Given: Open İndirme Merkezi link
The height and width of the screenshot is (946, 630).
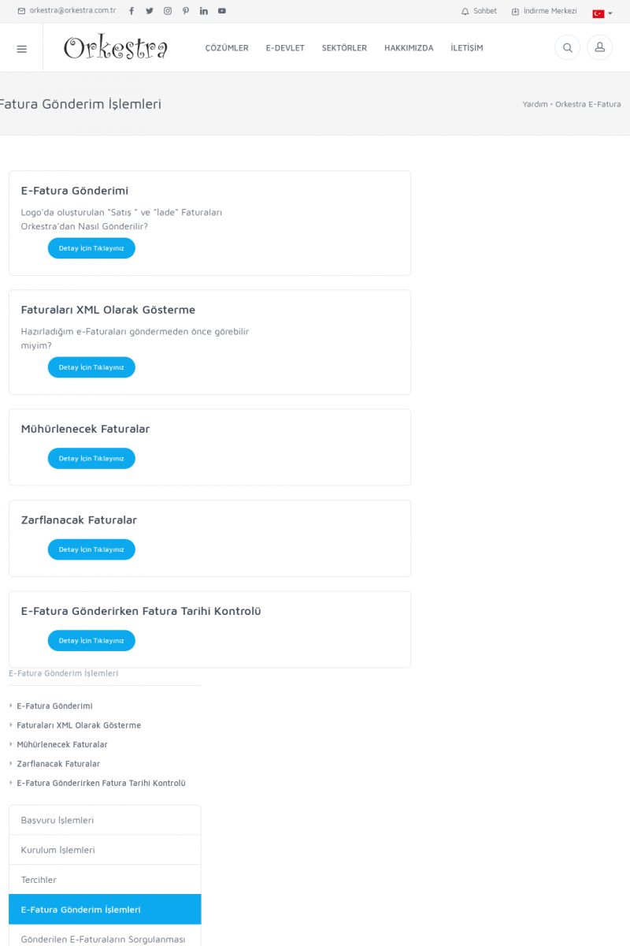Looking at the screenshot, I should 544,11.
